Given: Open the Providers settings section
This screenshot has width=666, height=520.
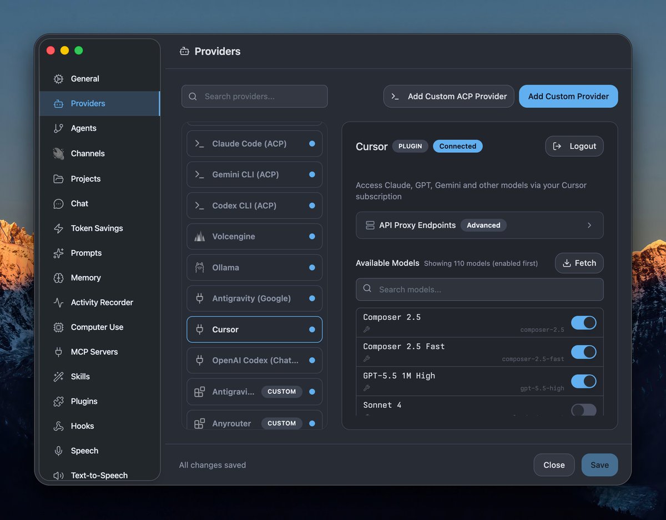Looking at the screenshot, I should [x=100, y=104].
